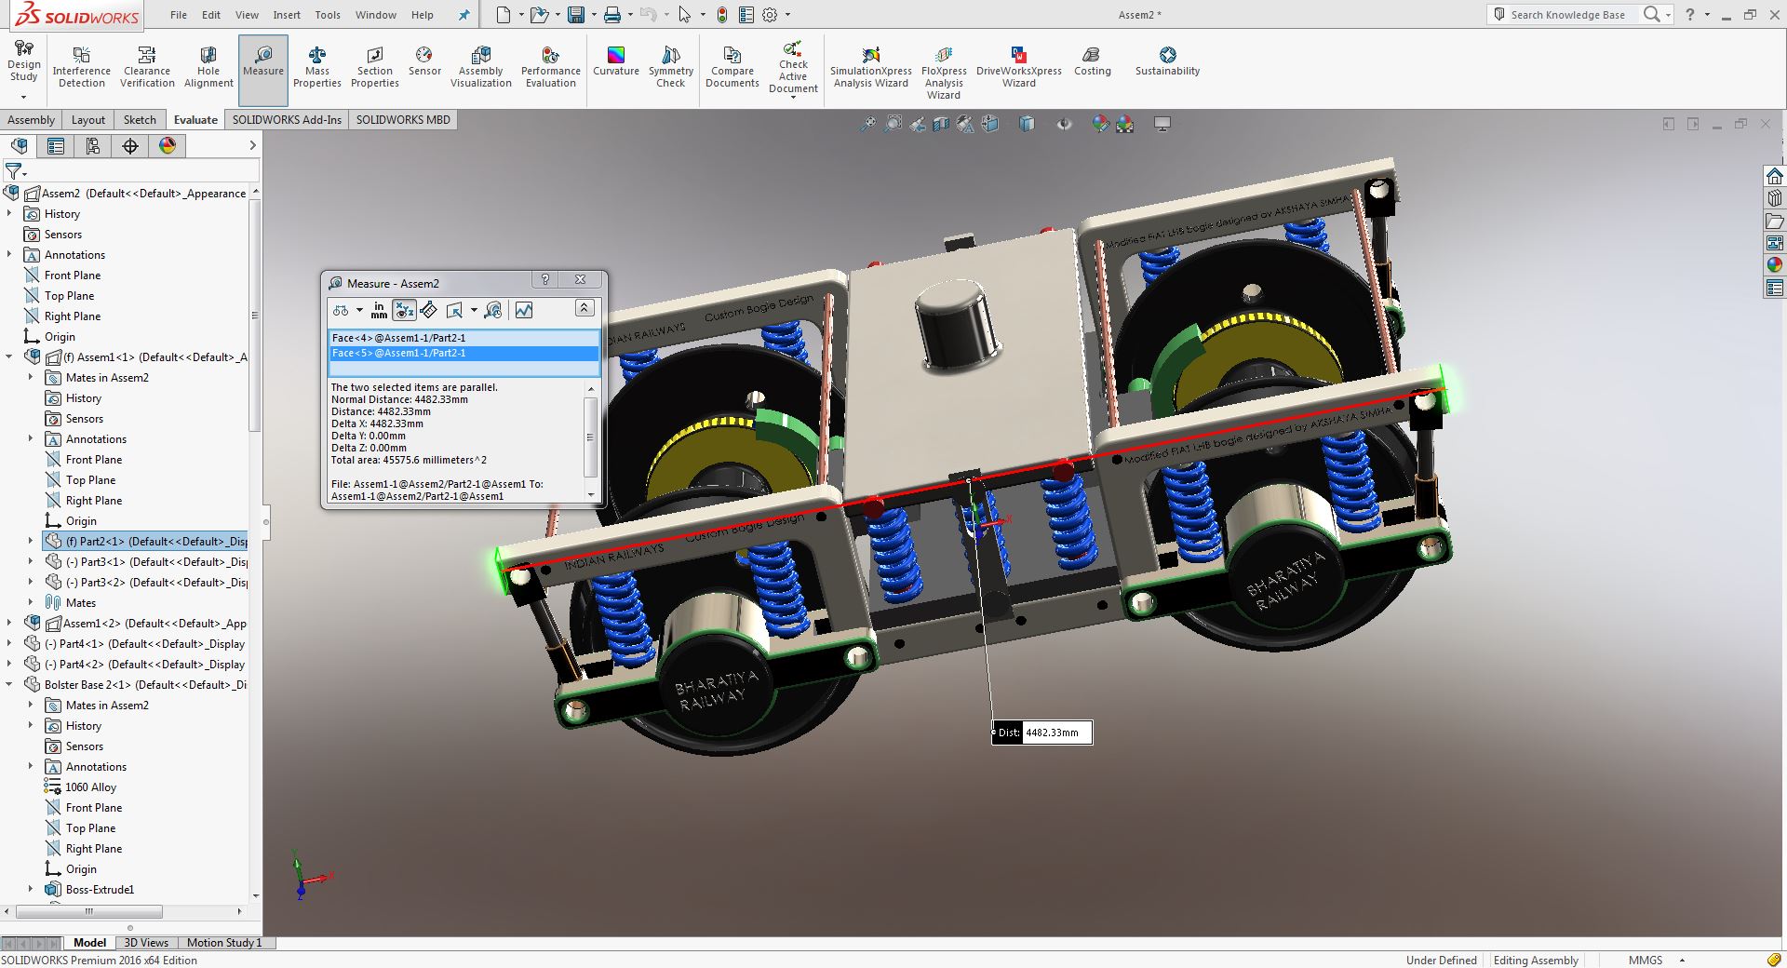Click Edit Appearance in view toolbar
The width and height of the screenshot is (1787, 968).
(1100, 124)
